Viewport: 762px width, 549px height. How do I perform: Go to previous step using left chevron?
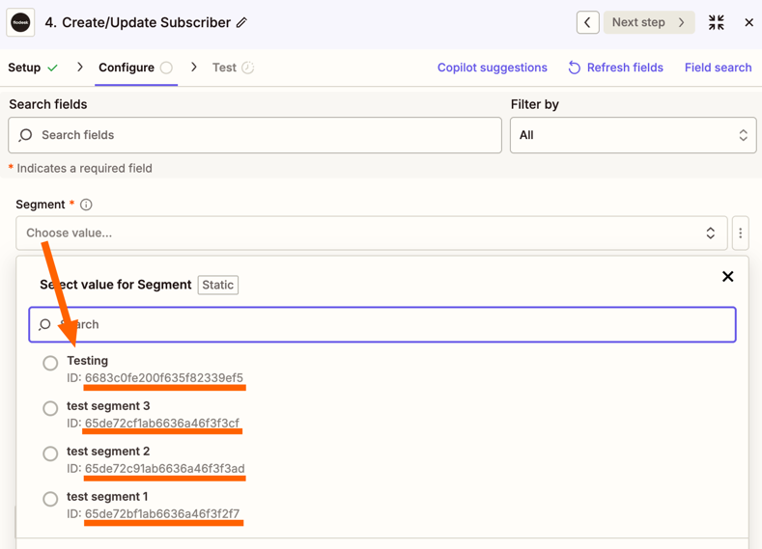click(587, 22)
